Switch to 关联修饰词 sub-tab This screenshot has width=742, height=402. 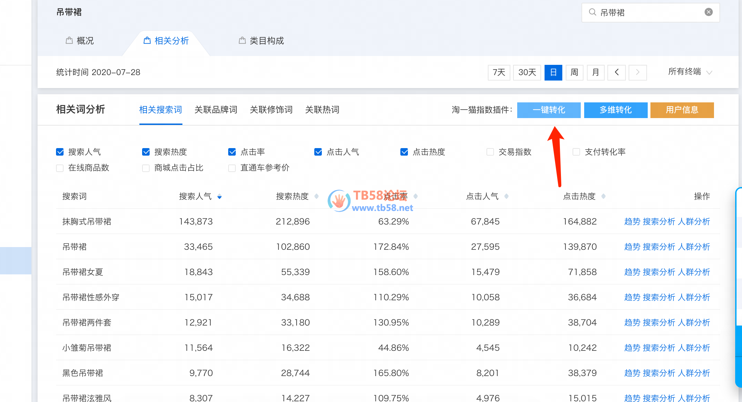point(271,110)
